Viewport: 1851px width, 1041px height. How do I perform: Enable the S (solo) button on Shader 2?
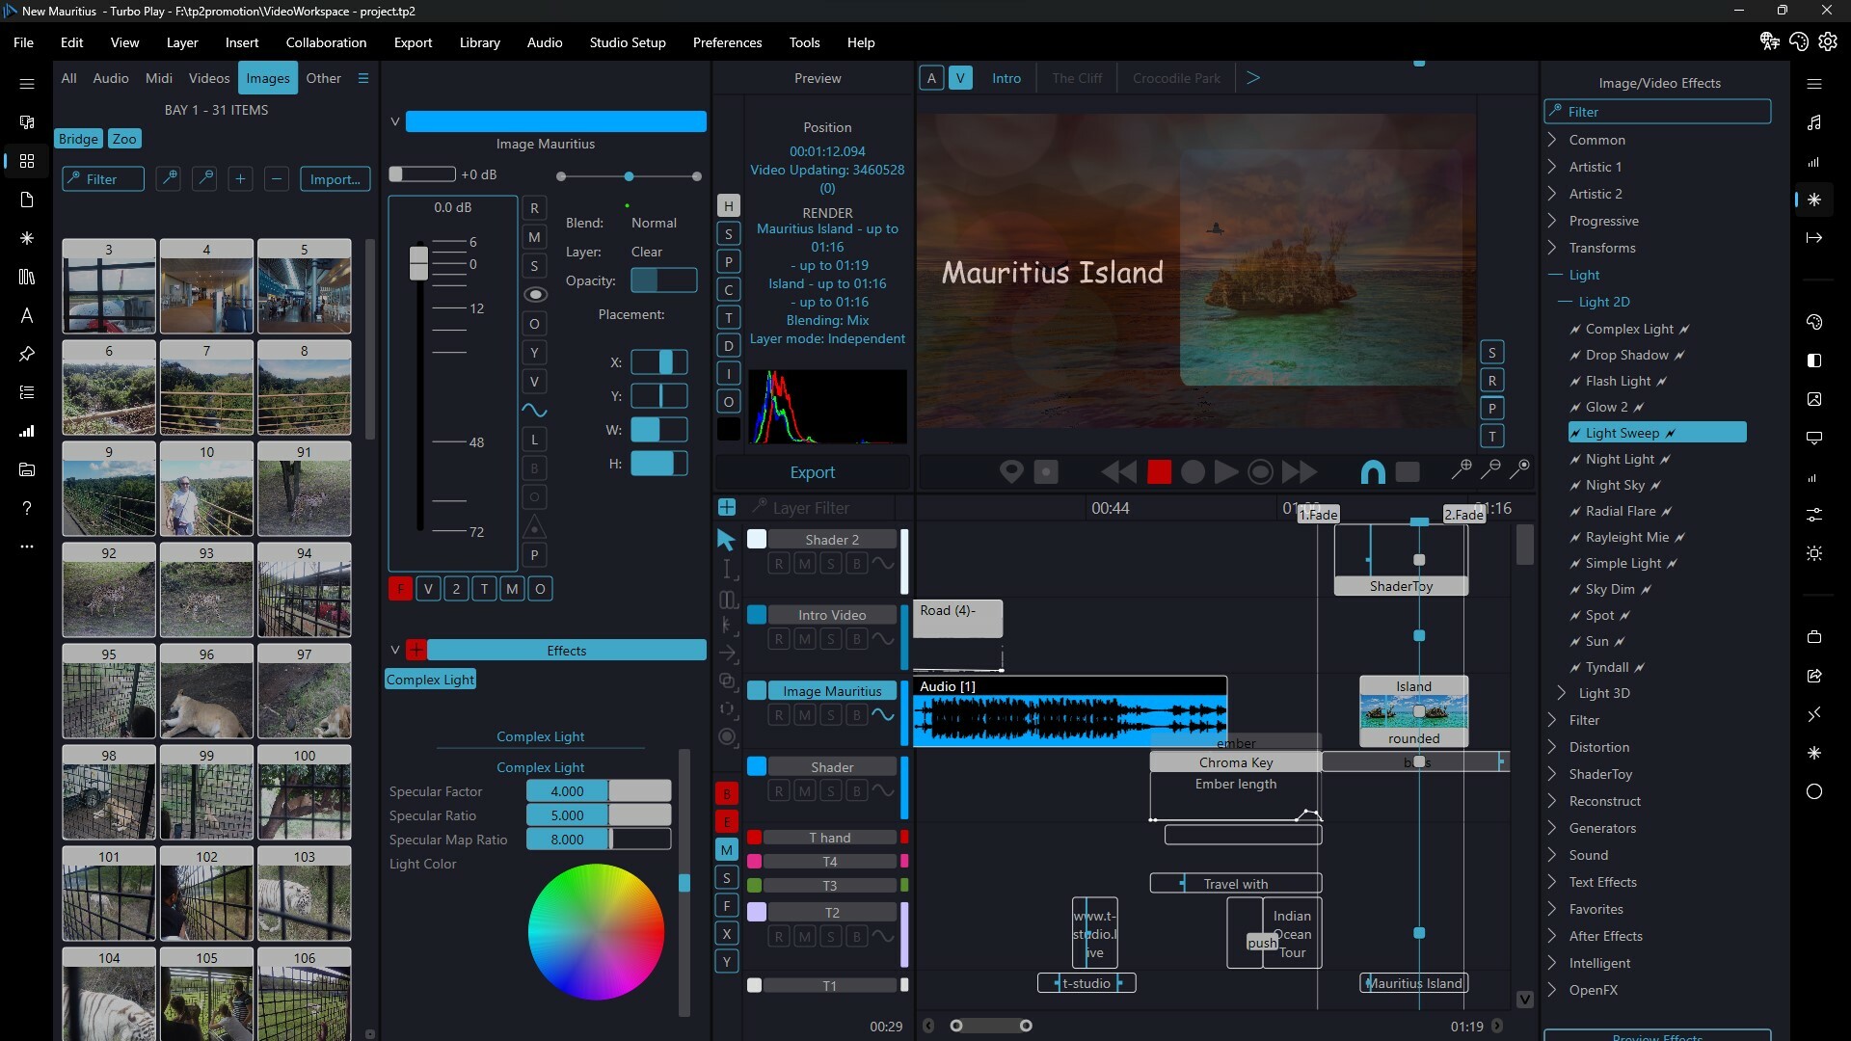830,565
